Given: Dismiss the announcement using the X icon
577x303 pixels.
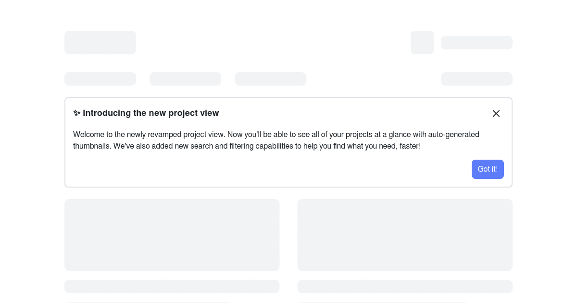Looking at the screenshot, I should 496,114.
